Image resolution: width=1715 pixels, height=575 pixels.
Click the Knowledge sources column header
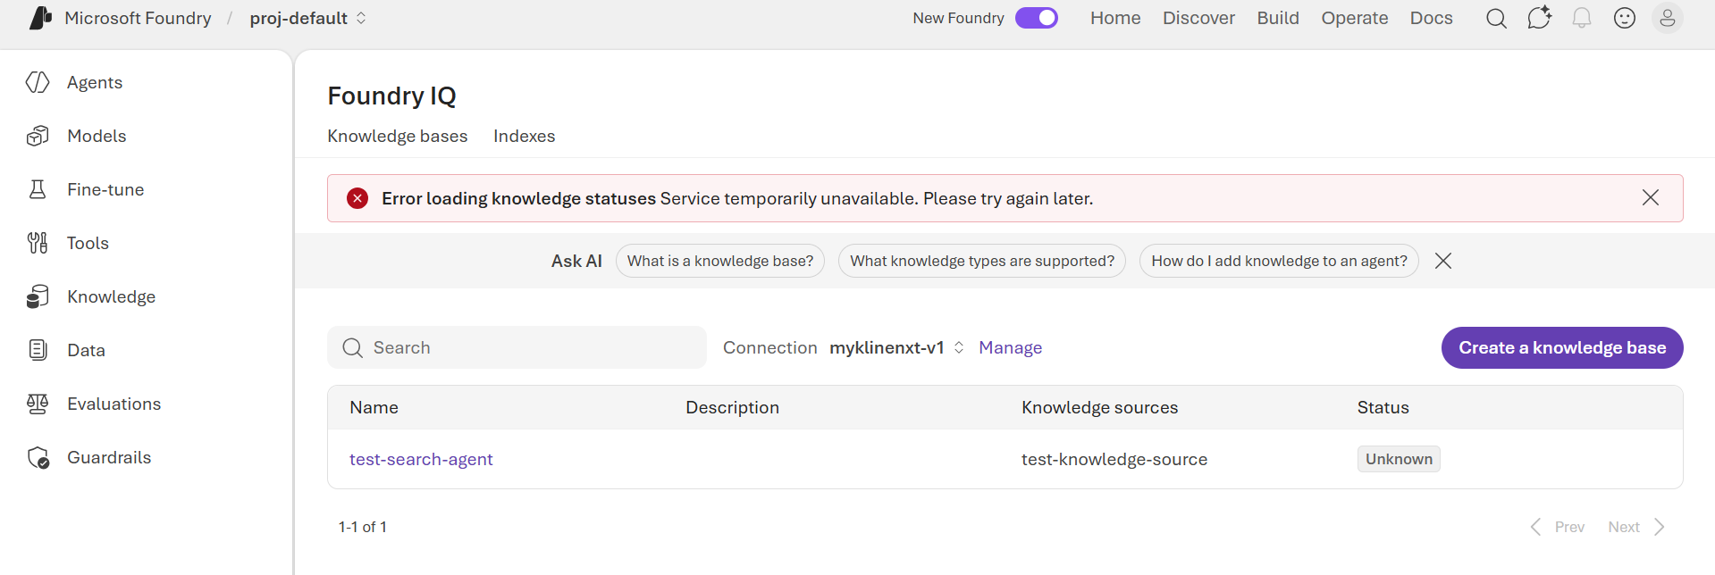(1099, 407)
